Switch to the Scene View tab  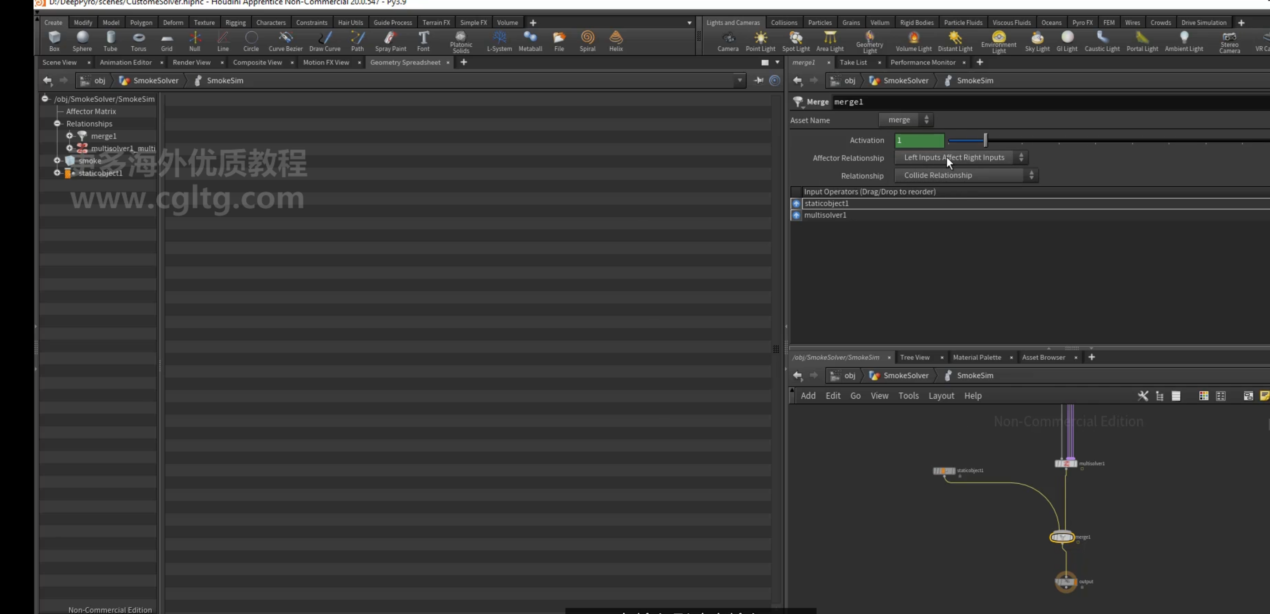pyautogui.click(x=60, y=63)
